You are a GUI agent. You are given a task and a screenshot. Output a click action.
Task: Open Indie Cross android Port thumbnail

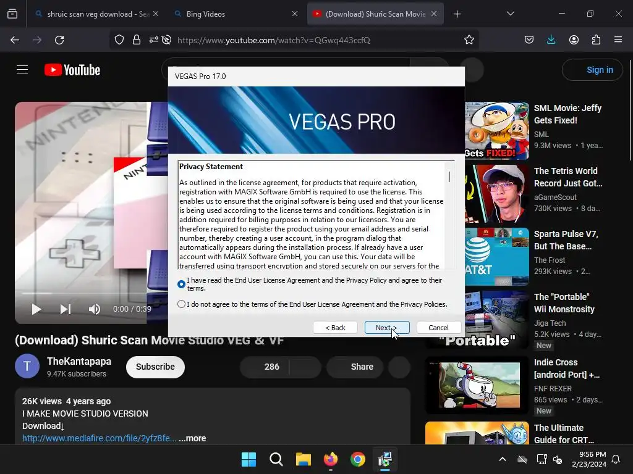coord(477,385)
